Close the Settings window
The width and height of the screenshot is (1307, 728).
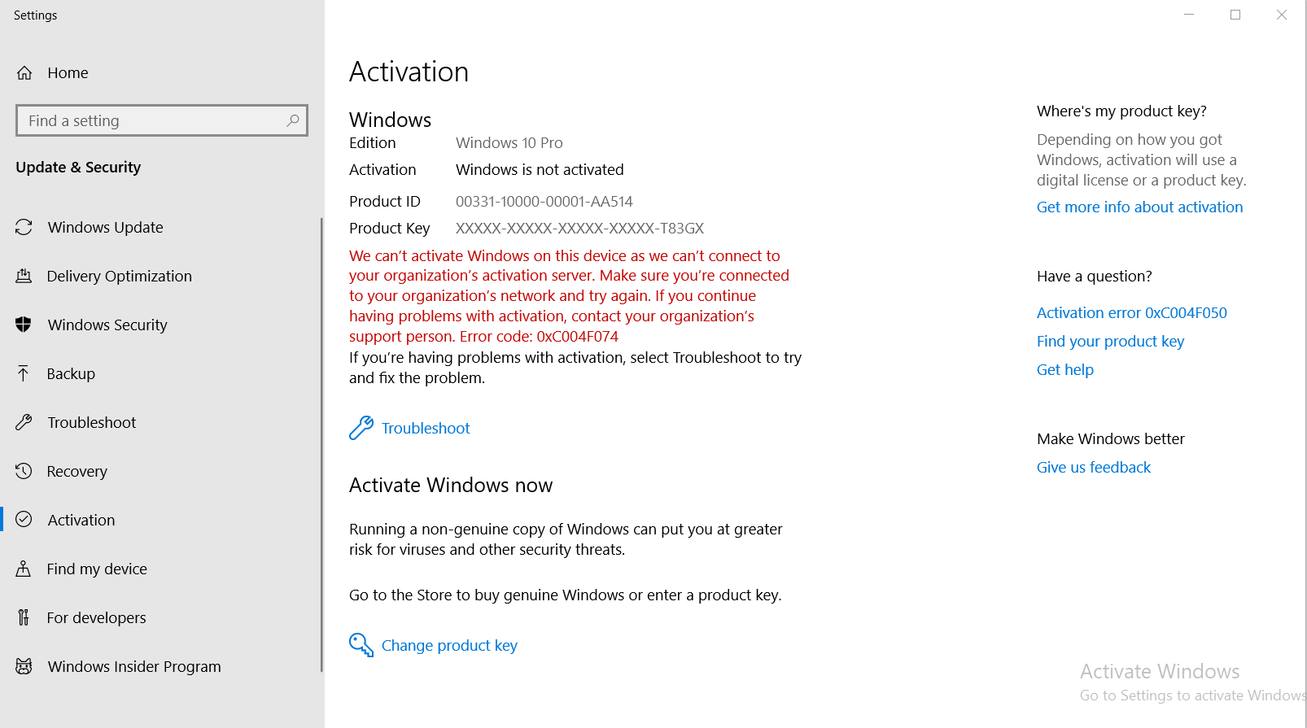[1282, 15]
